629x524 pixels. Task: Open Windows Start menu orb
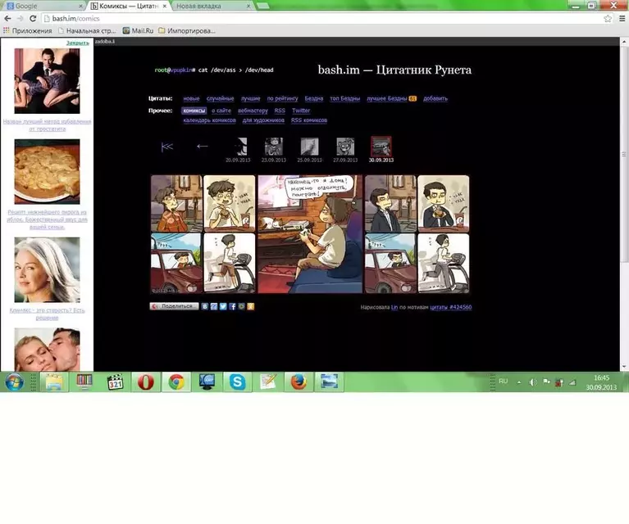[14, 382]
